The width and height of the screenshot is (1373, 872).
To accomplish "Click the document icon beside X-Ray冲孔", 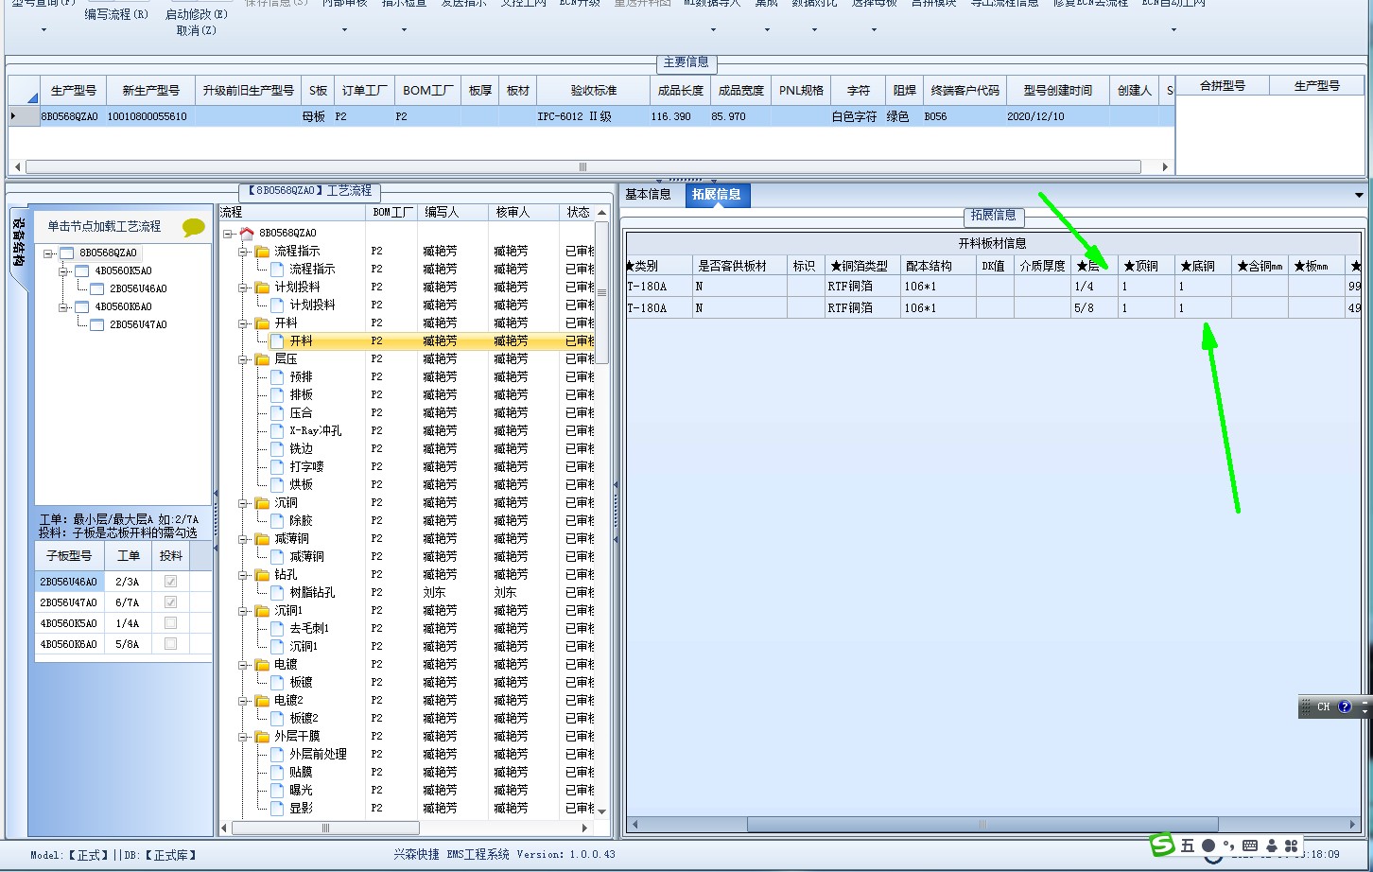I will pyautogui.click(x=277, y=430).
